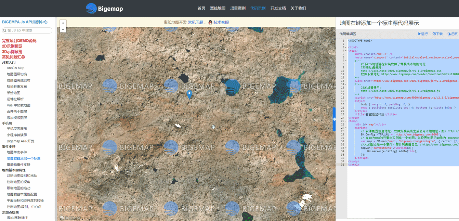Click the JS api search input field
Viewport: 459px width, 221px height.
pyautogui.click(x=27, y=30)
